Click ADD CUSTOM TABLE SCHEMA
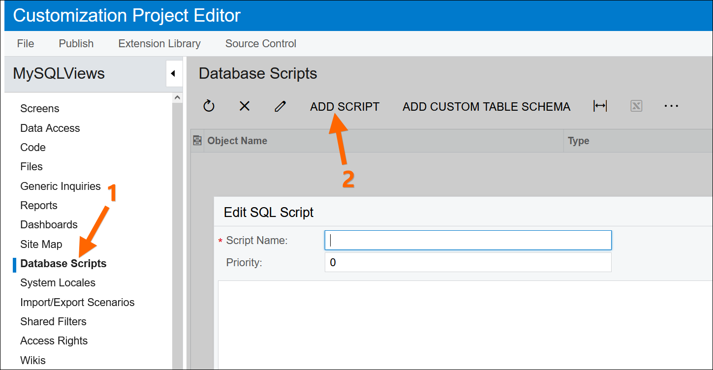 (x=486, y=106)
